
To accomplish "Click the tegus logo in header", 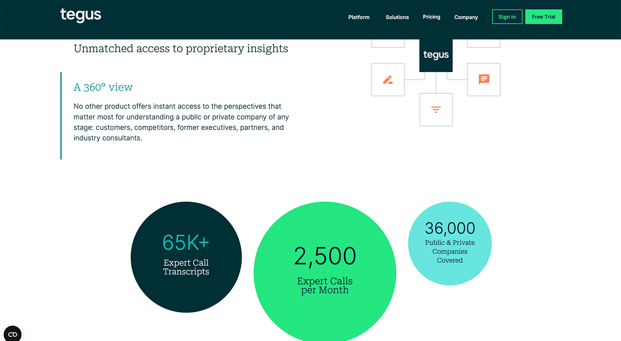I will click(x=80, y=16).
